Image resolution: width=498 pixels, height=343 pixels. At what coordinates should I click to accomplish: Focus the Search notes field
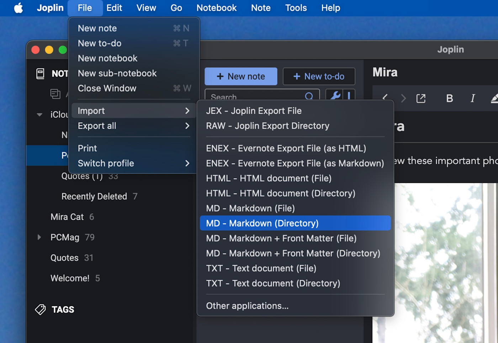click(x=262, y=95)
